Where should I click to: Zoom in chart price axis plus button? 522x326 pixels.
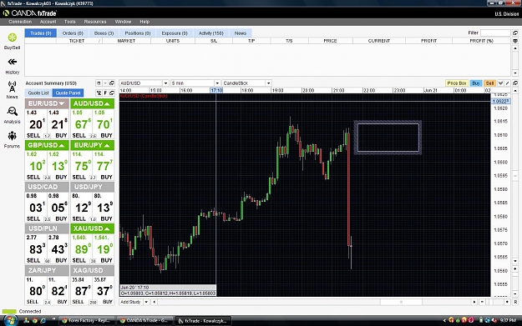point(515,268)
